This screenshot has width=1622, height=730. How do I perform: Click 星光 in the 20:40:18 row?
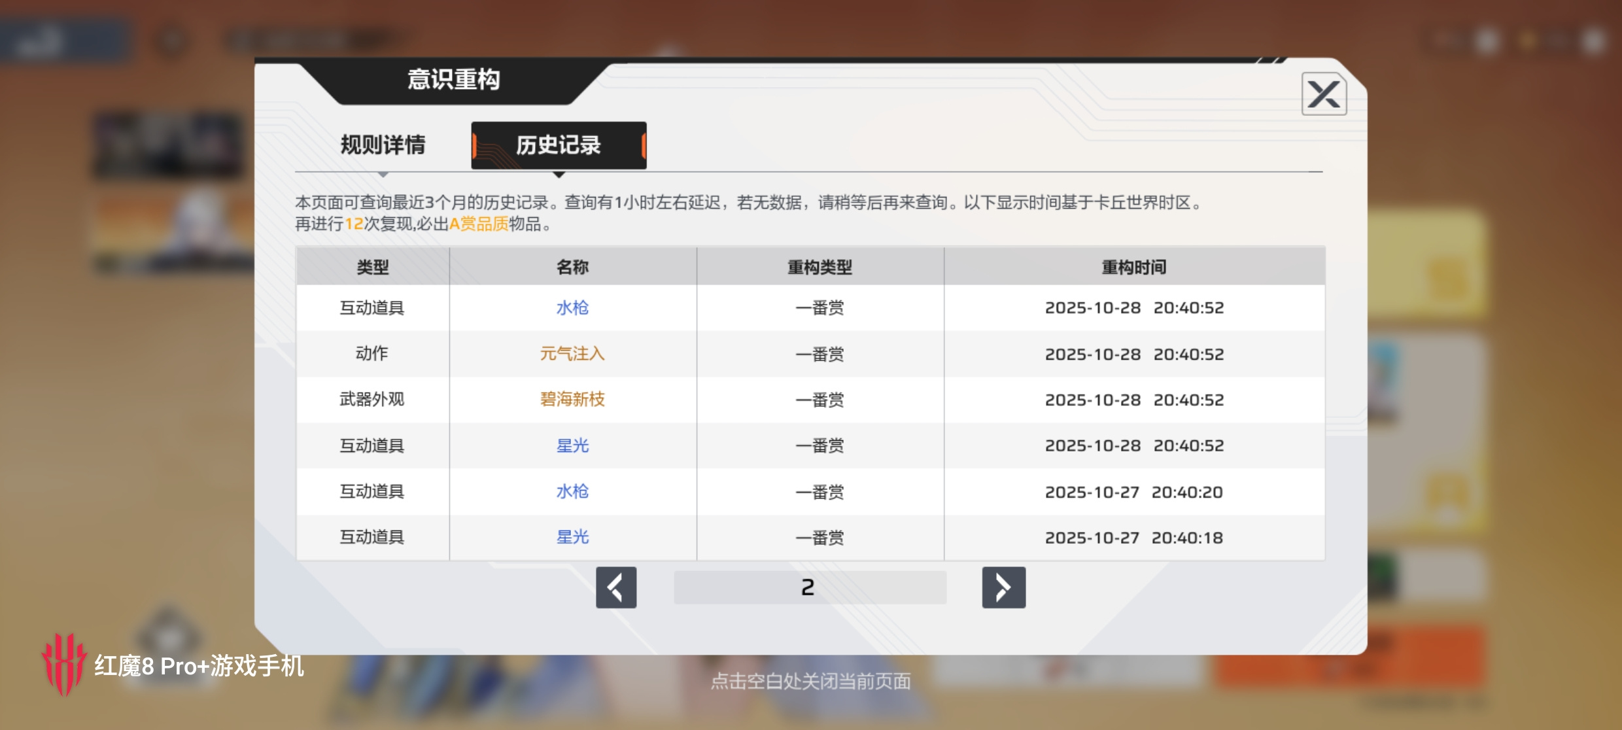[572, 538]
